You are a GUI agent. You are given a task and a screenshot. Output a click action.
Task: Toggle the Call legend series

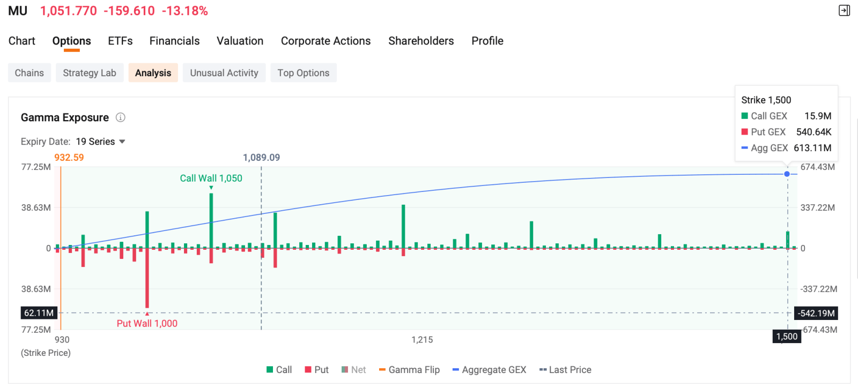coord(279,370)
